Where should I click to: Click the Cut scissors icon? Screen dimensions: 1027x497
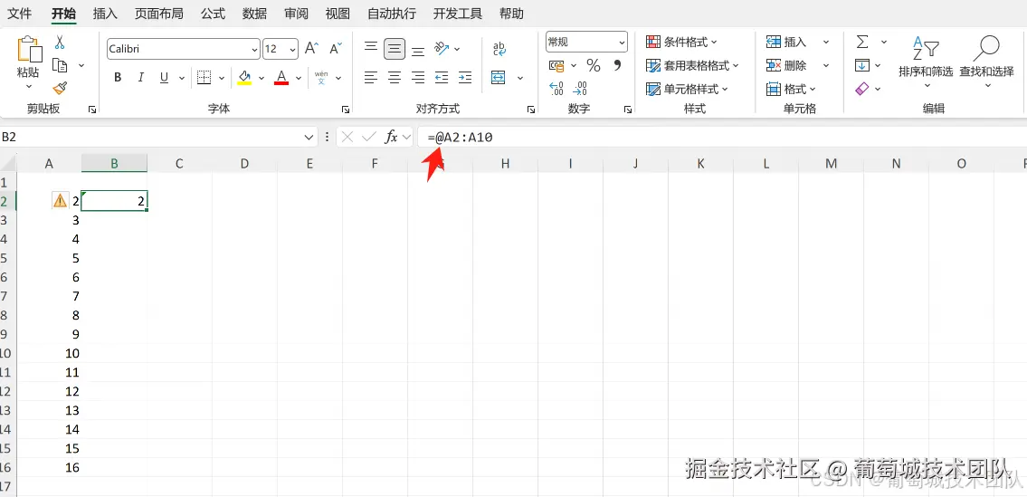point(60,43)
